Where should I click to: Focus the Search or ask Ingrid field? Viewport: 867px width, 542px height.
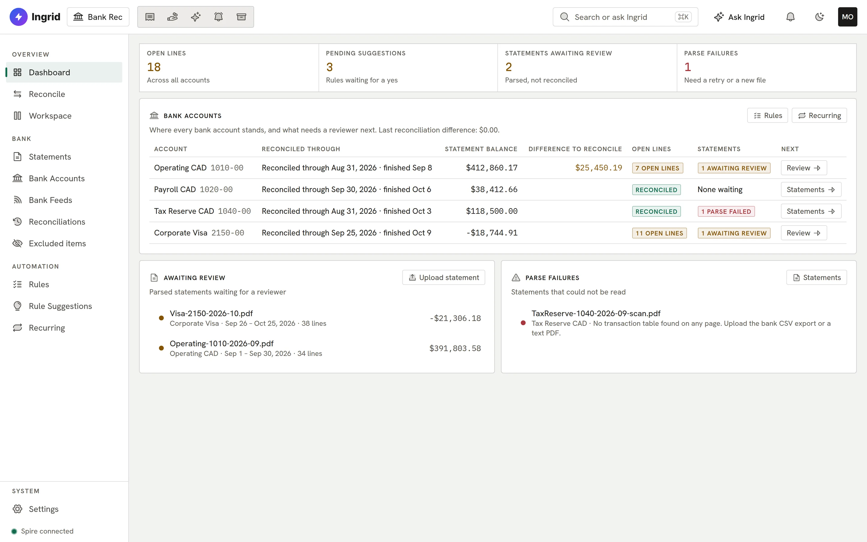point(625,17)
